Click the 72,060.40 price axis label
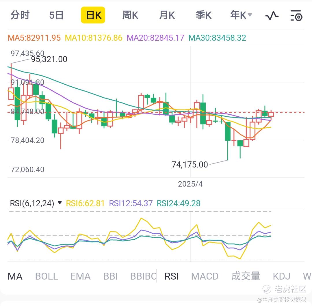Screen dimensions: 312x307 point(27,170)
